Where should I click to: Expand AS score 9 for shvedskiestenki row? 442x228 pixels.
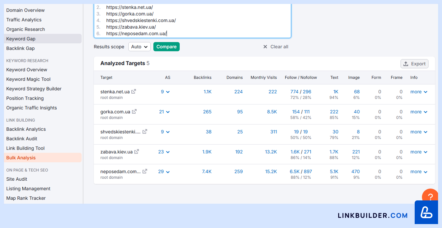click(165, 132)
